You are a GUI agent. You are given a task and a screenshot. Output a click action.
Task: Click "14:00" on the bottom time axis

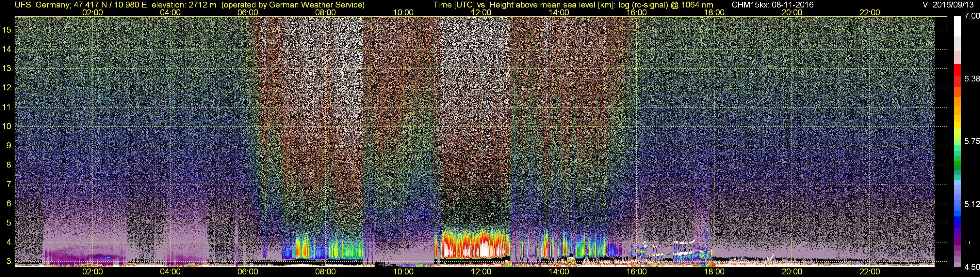point(559,272)
